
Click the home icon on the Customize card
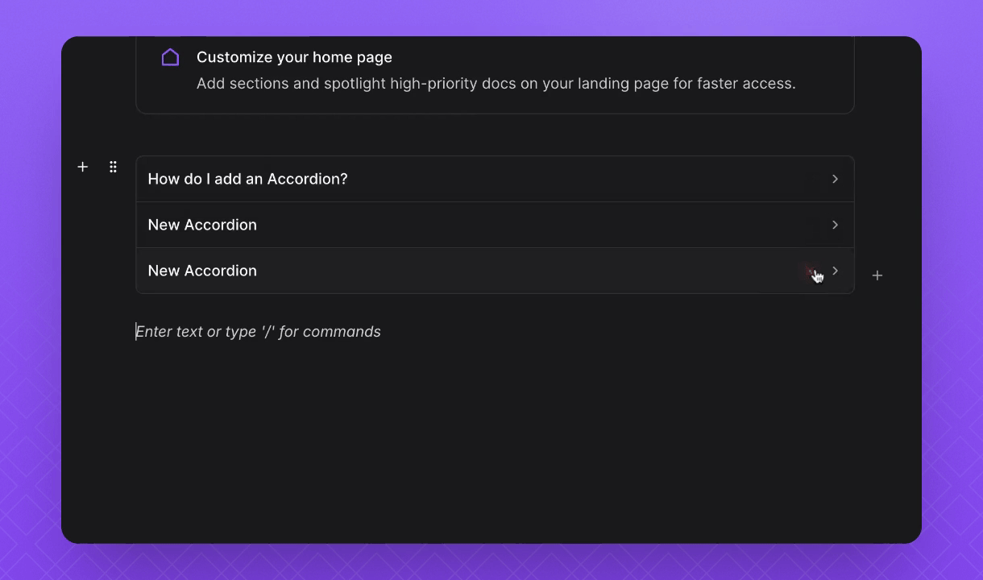(x=170, y=57)
